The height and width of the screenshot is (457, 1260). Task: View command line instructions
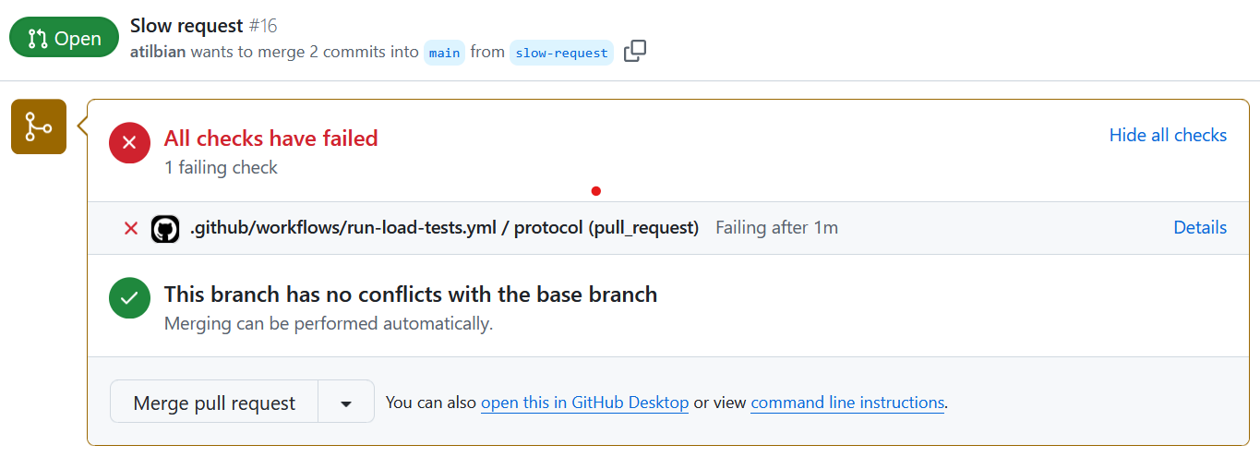847,403
